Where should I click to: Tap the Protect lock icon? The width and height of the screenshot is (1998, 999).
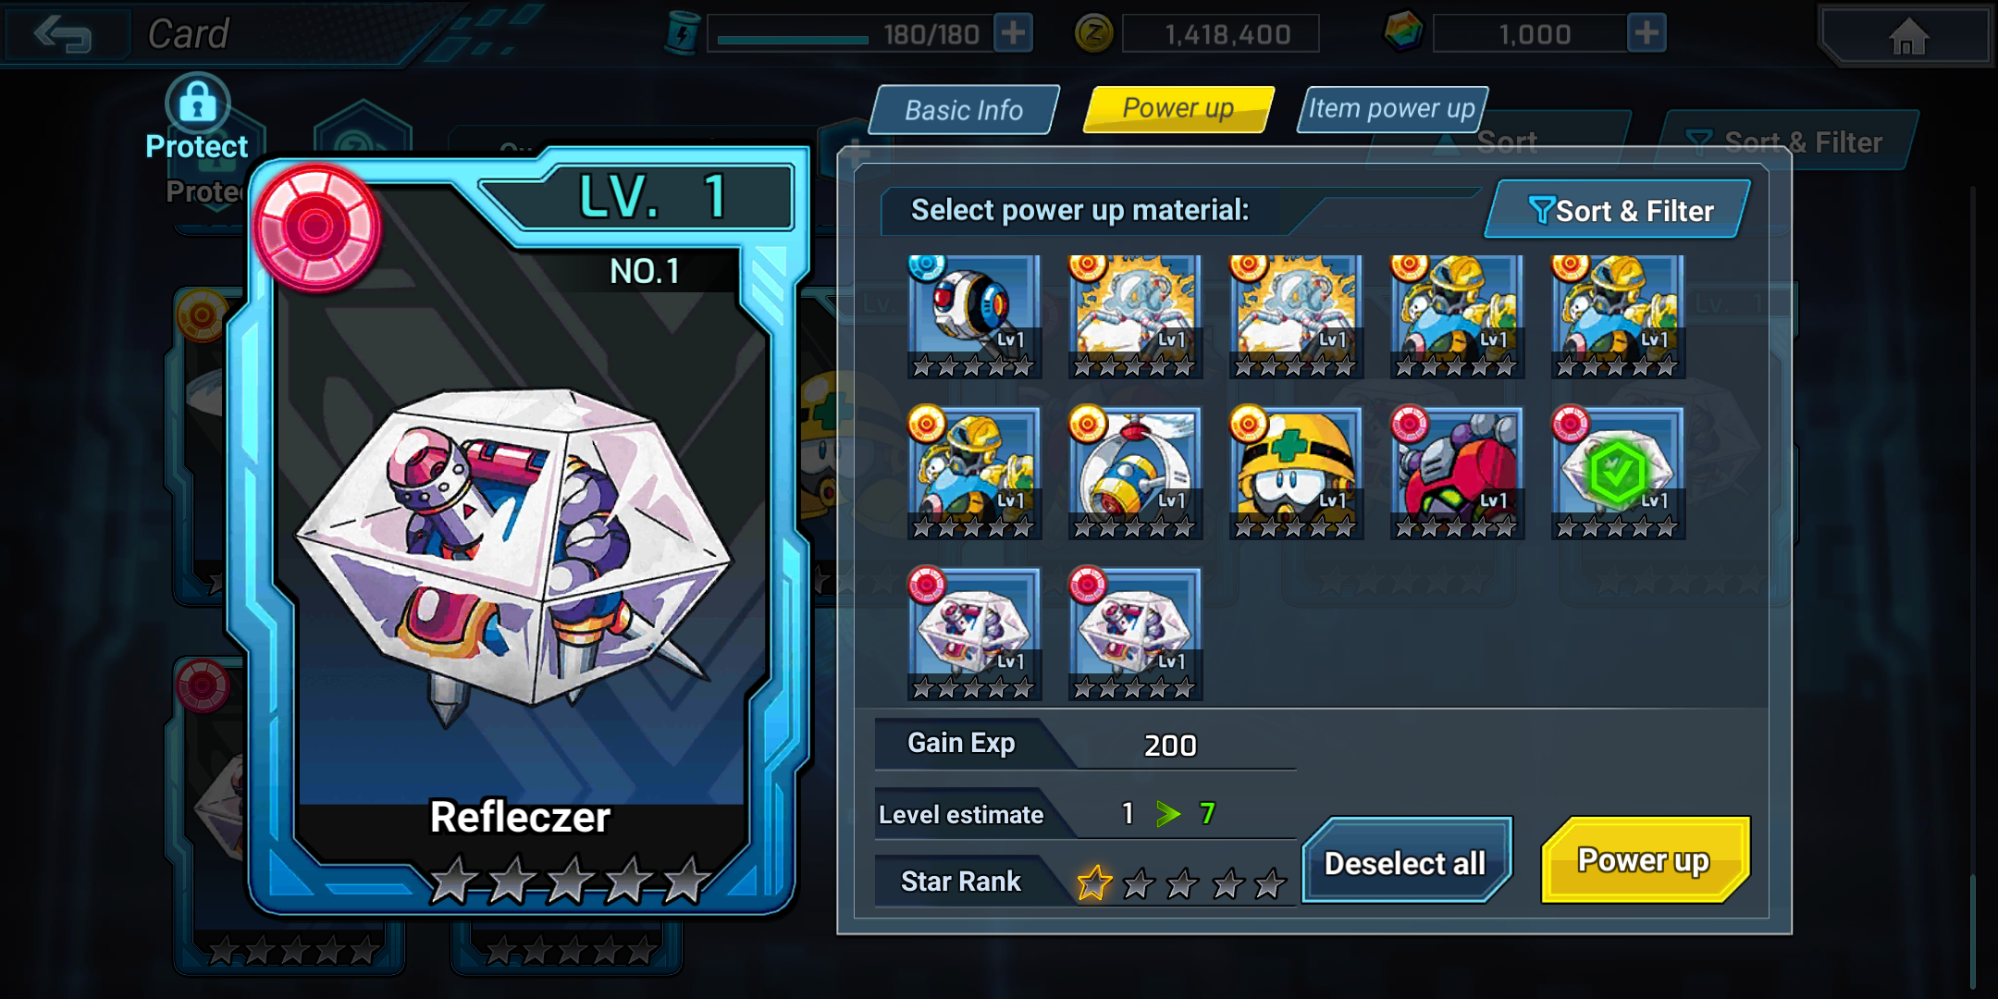(197, 103)
